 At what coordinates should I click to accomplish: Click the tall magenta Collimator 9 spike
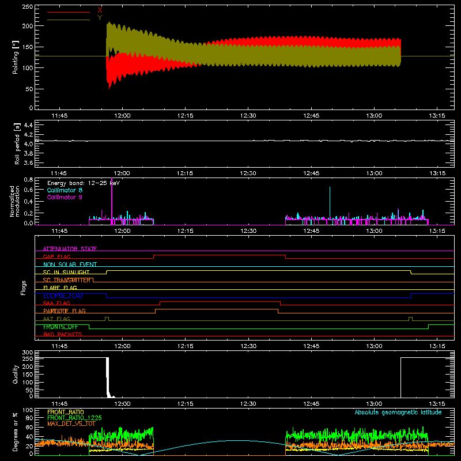pos(112,201)
